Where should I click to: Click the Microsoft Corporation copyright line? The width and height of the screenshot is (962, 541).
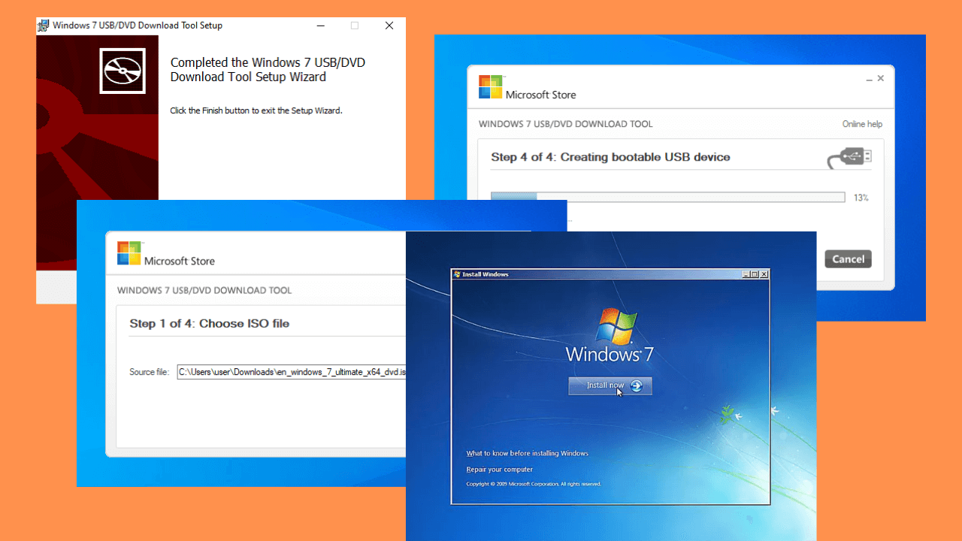click(534, 484)
